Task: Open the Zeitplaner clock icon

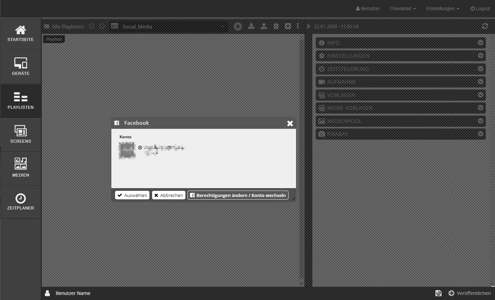Action: point(21,202)
